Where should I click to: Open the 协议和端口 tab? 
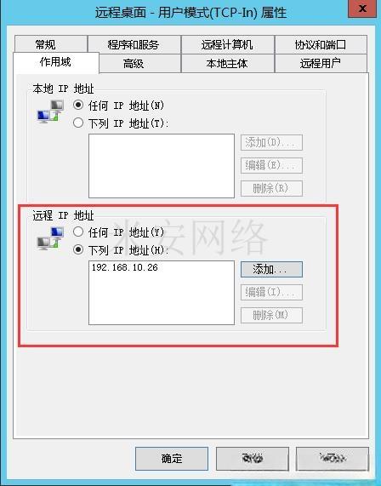[321, 44]
